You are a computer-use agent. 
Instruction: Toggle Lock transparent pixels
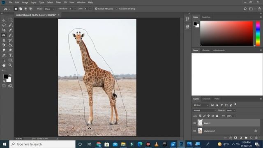pyautogui.click(x=200, y=116)
